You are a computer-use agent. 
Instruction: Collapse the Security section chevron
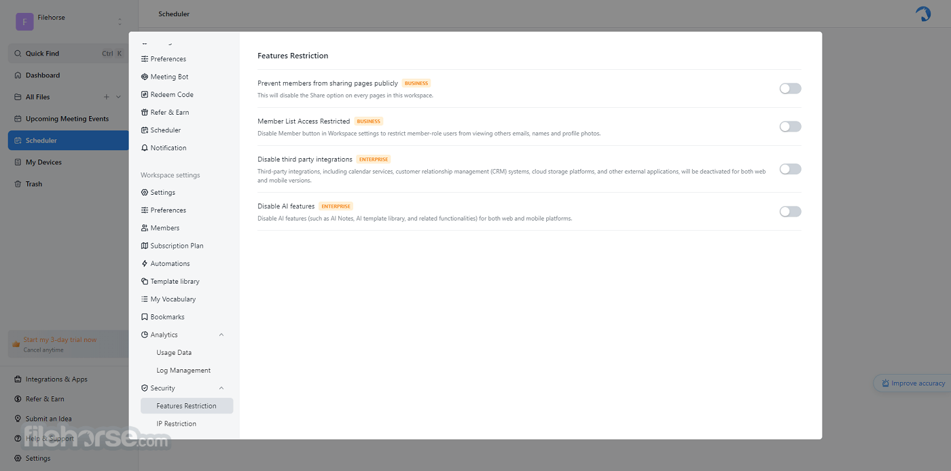(x=221, y=388)
